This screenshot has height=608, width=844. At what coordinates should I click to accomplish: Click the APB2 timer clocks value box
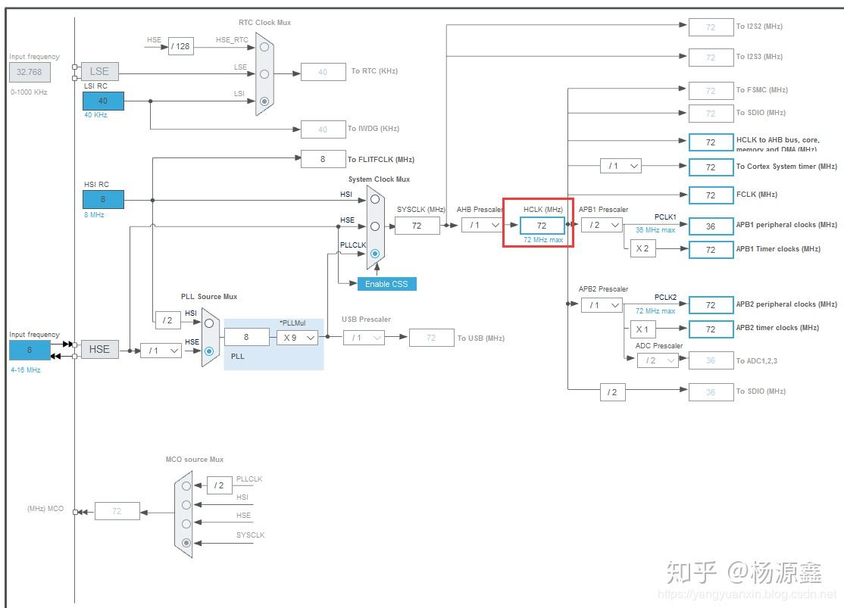[711, 329]
